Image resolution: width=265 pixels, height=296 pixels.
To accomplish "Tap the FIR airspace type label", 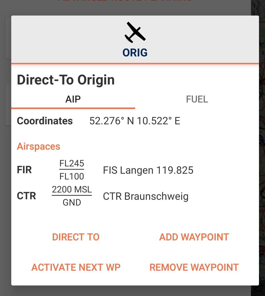I will click(x=24, y=170).
